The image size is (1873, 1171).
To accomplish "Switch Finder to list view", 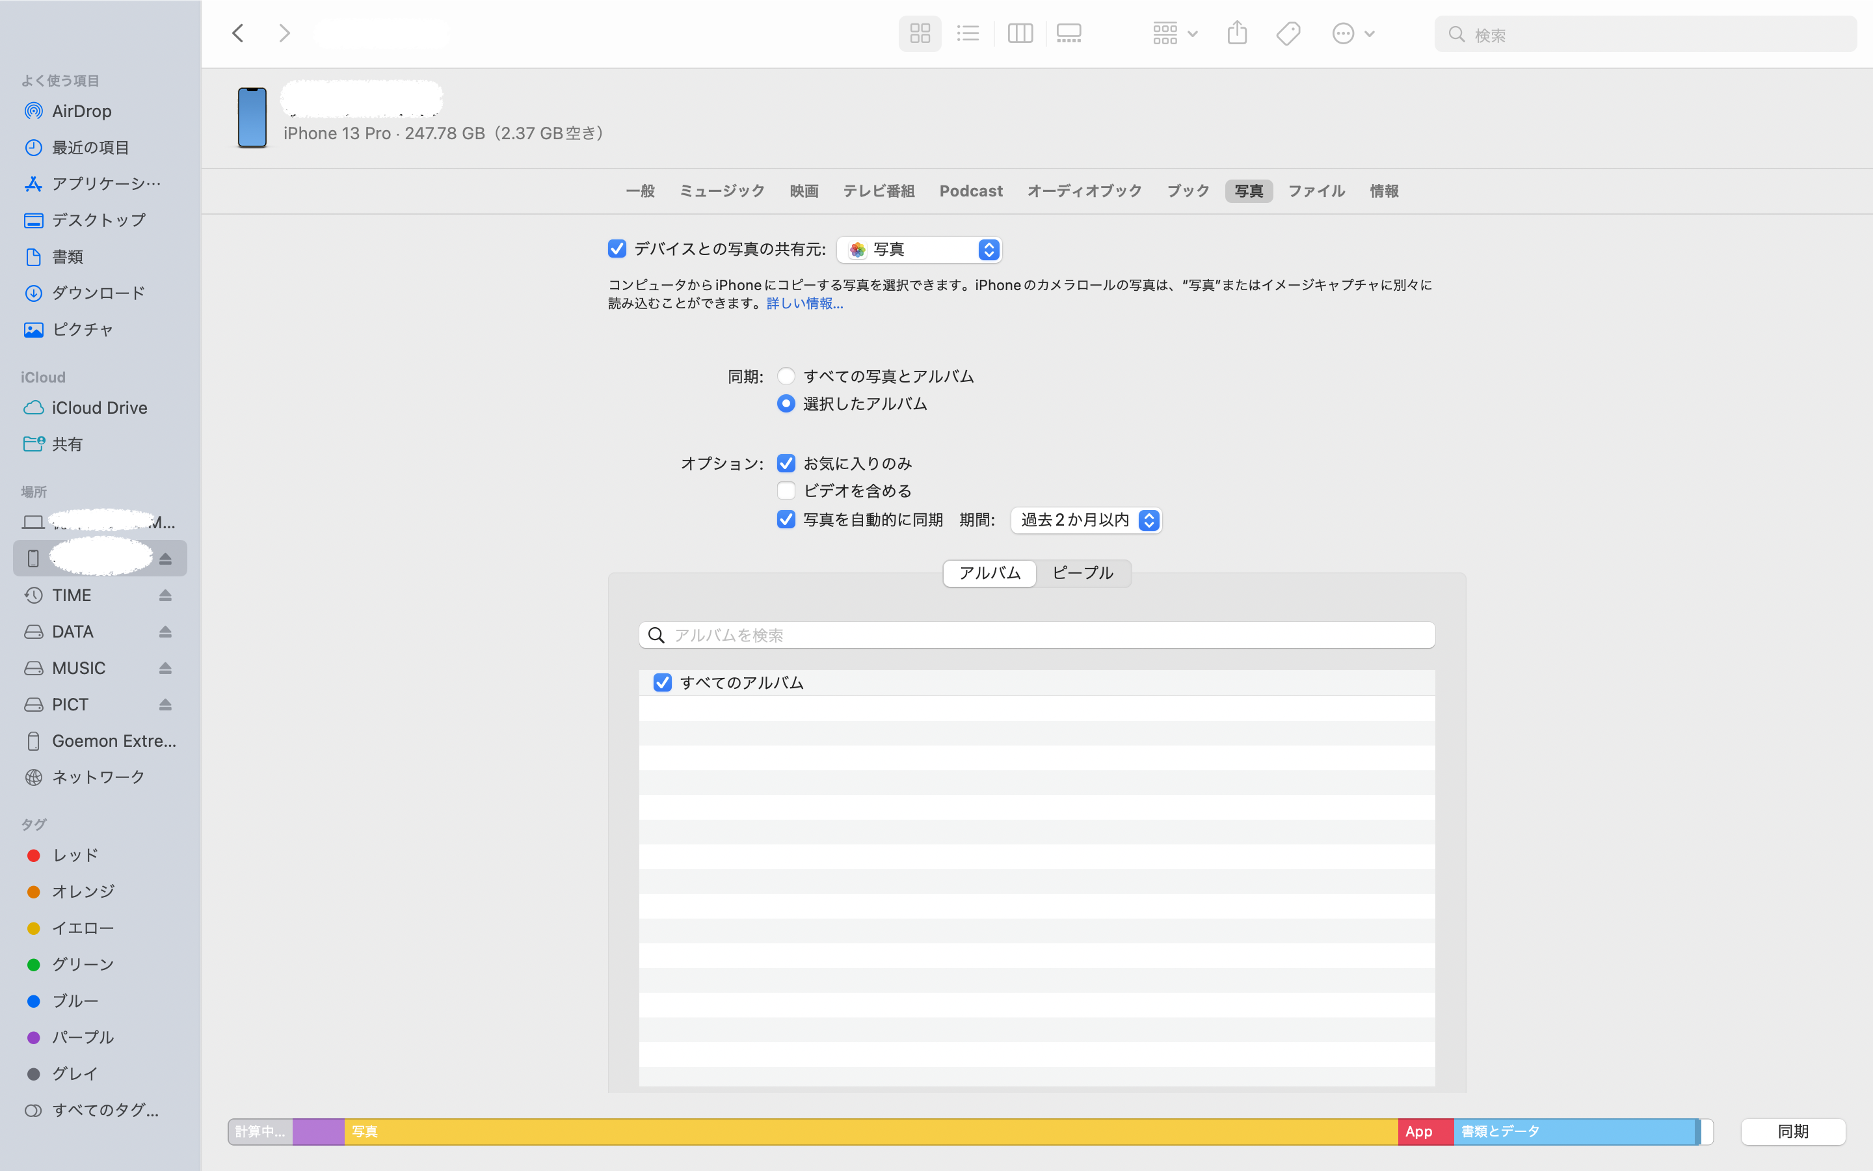I will 968,33.
